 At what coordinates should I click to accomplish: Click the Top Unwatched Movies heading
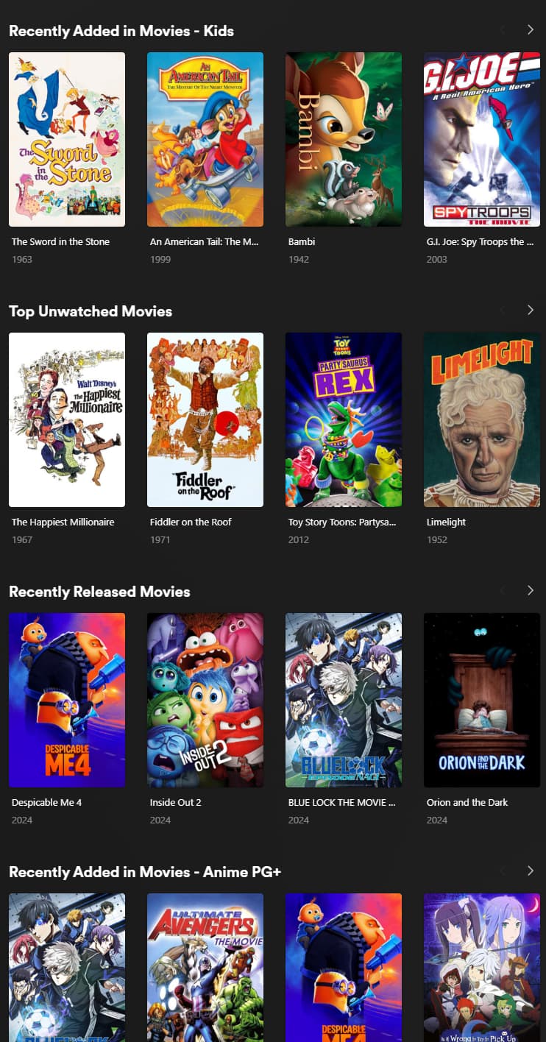pyautogui.click(x=91, y=311)
